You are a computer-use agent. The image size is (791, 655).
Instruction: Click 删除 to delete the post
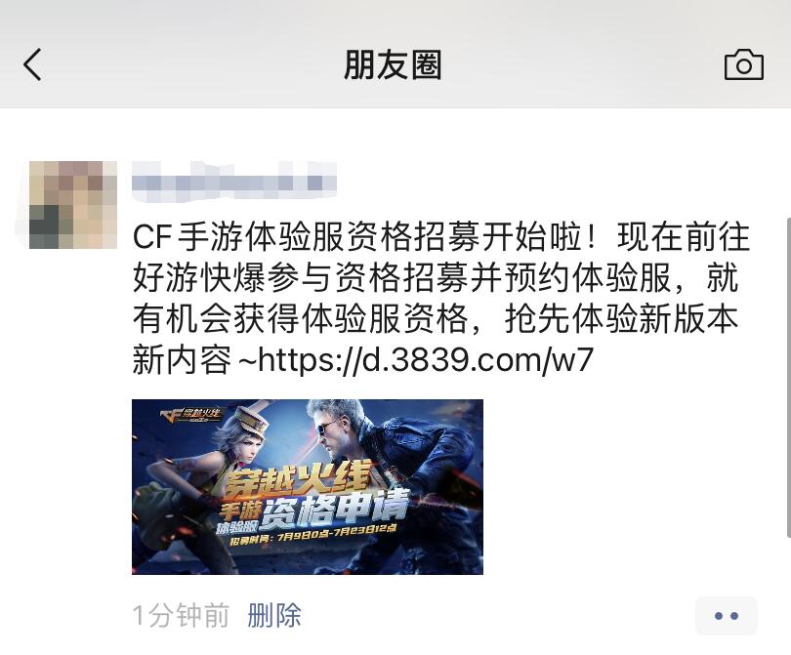tap(274, 615)
